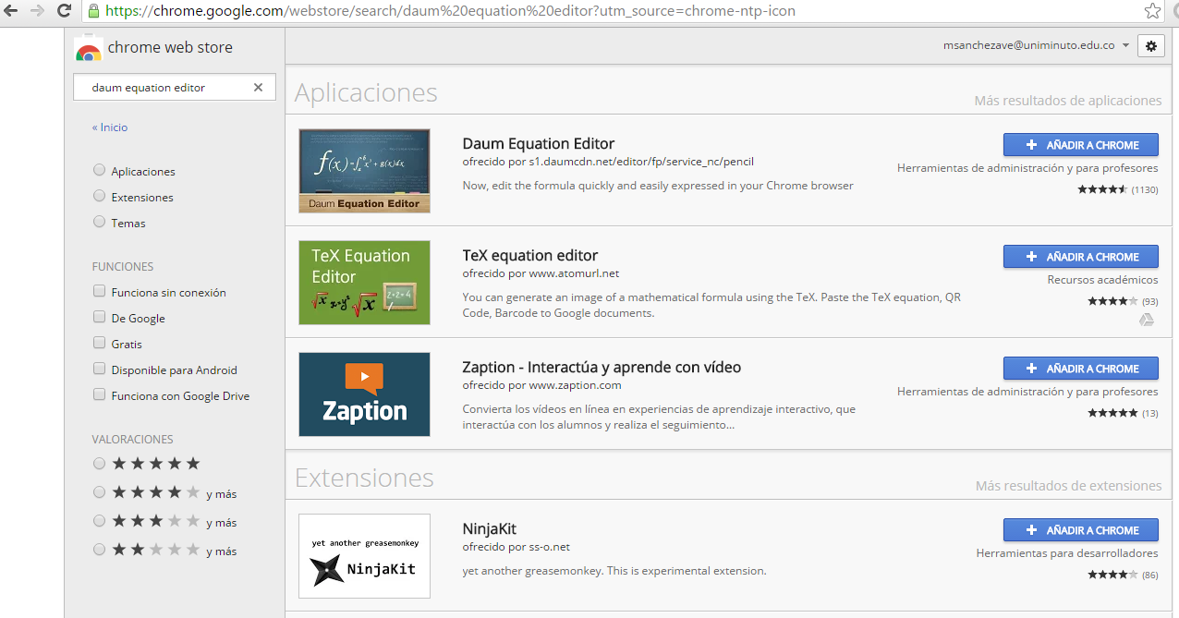Clear the search box with X icon

point(258,87)
